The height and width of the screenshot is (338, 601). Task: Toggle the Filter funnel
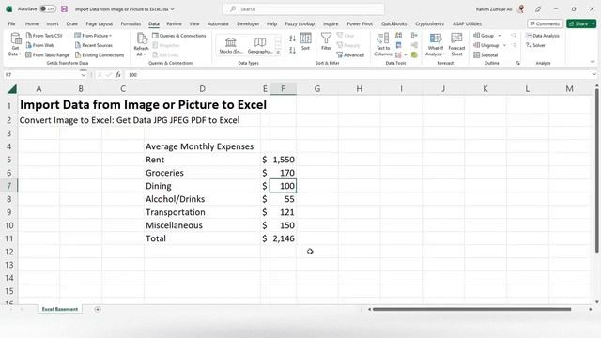(x=326, y=41)
